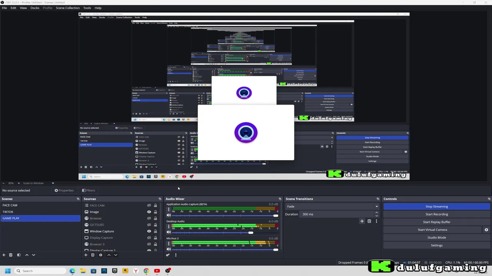Show the Display Capture source
The height and width of the screenshot is (276, 492).
click(149, 238)
